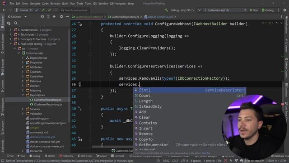
Task: Click the build hammer icon
Action: (x=166, y=10)
